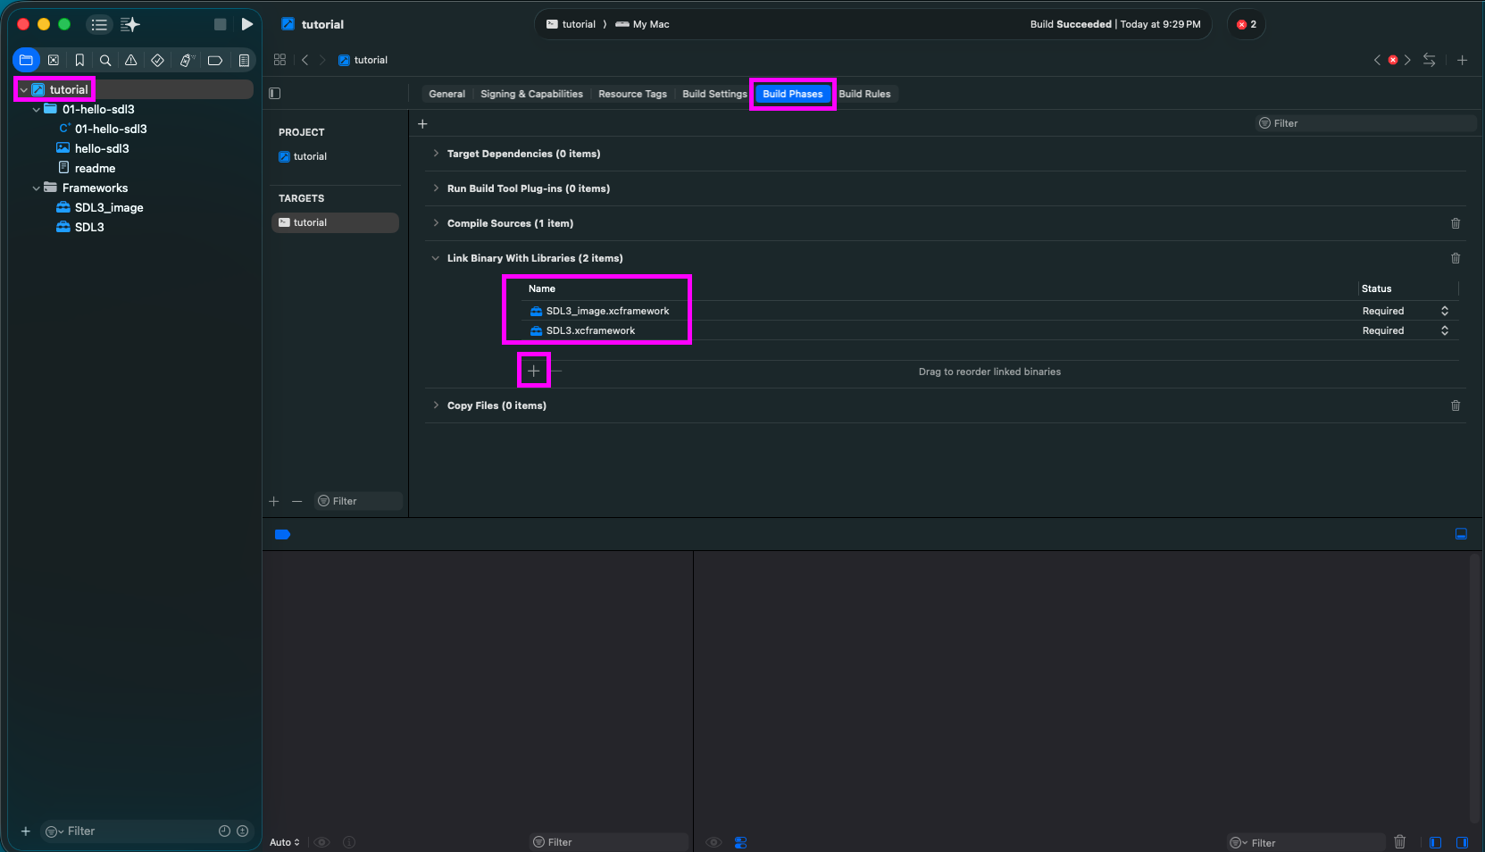The width and height of the screenshot is (1485, 852).
Task: Toggle the project and targets list sidebar
Action: [275, 93]
